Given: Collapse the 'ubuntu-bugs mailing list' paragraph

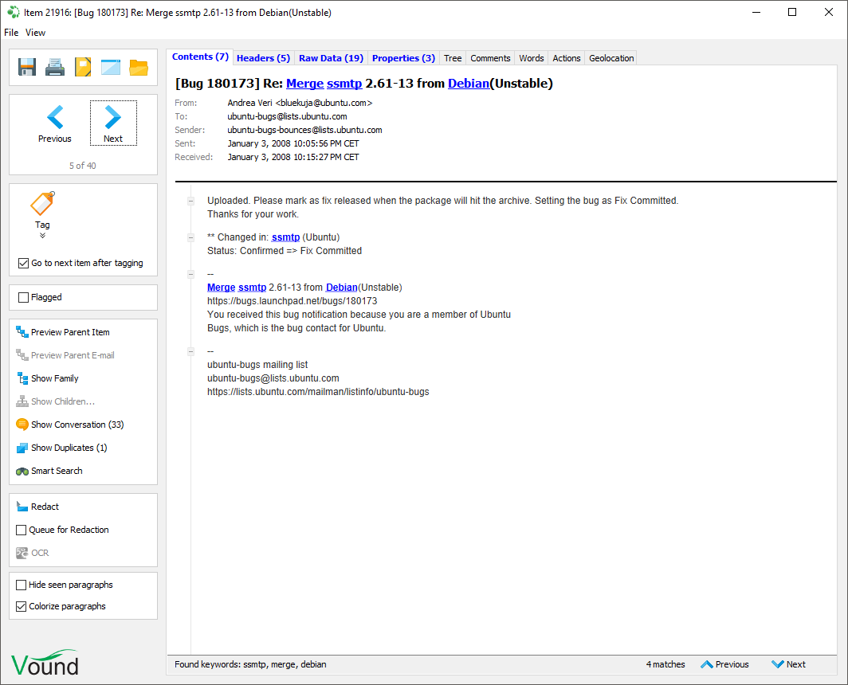Looking at the screenshot, I should [x=190, y=351].
